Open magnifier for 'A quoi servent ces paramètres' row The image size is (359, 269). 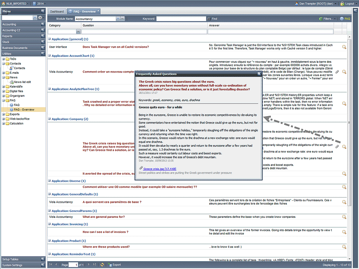(x=344, y=202)
